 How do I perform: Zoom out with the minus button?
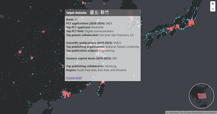[213, 9]
